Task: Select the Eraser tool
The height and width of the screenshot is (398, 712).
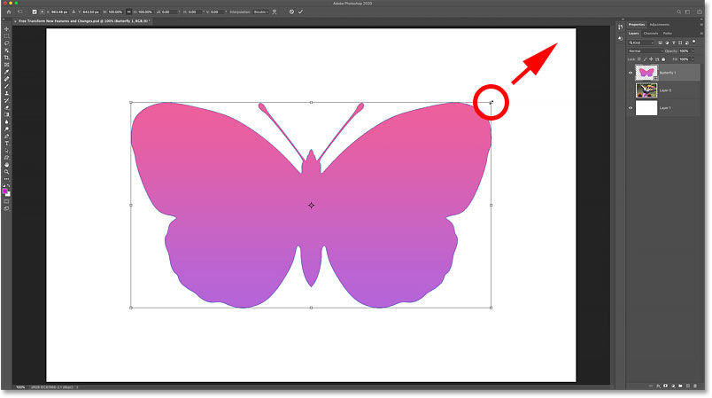Action: click(7, 107)
